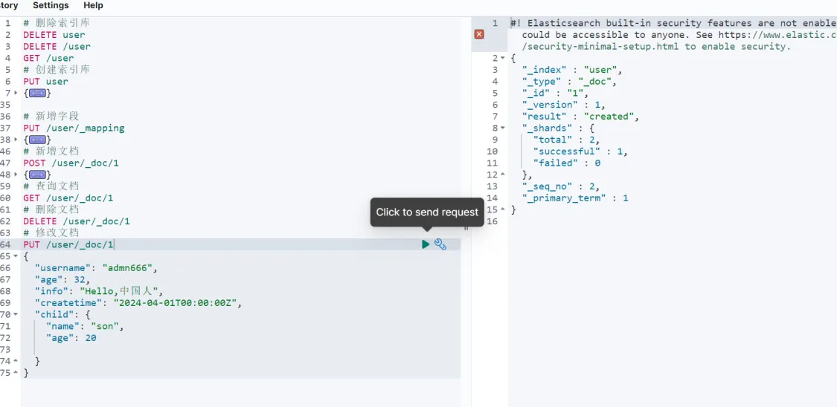Open the wrench actions menu icon
837x407 pixels.
[x=440, y=244]
